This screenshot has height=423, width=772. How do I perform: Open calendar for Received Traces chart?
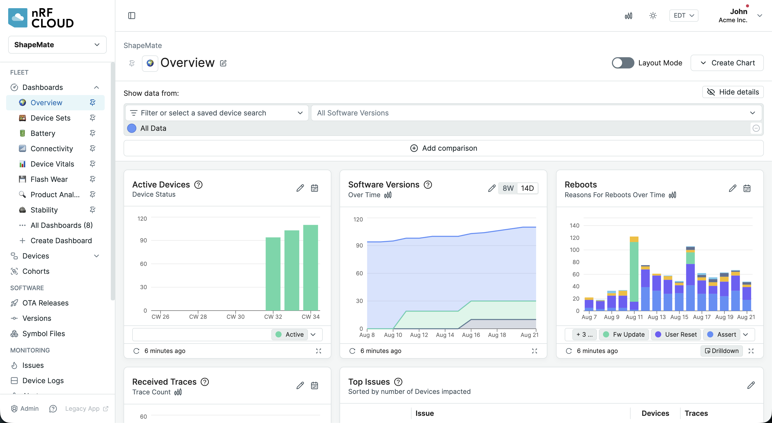click(x=314, y=385)
